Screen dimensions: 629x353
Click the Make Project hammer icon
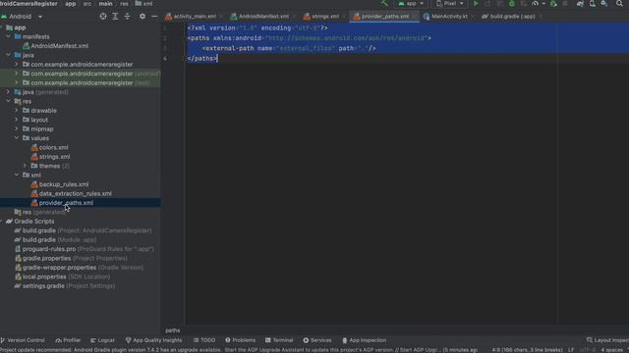[384, 4]
